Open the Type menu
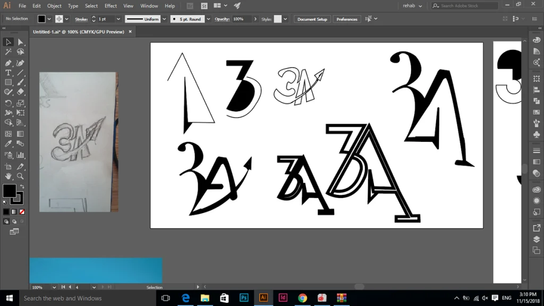Viewport: 544px width, 306px height. tap(73, 6)
